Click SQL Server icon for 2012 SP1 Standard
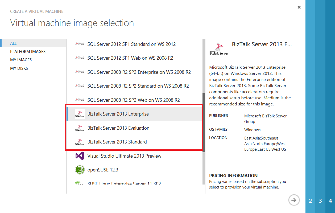This screenshot has height=213, width=335. point(80,44)
